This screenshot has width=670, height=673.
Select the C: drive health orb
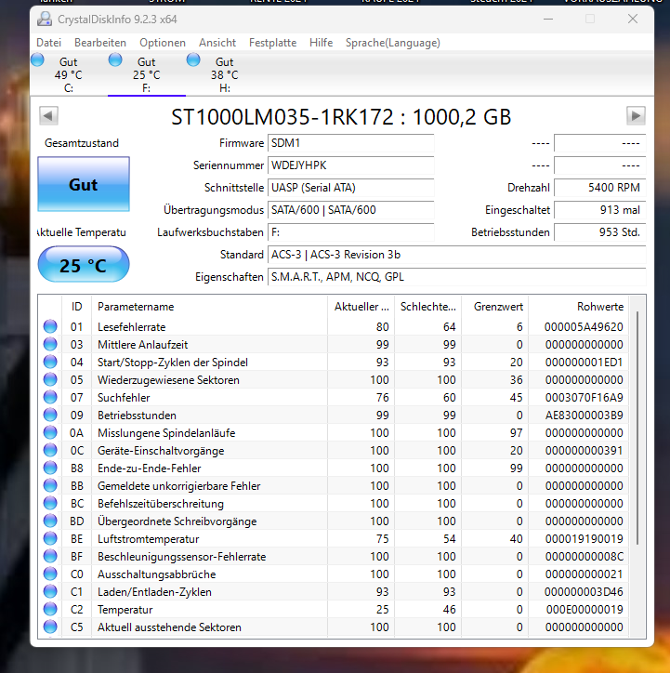coord(37,59)
